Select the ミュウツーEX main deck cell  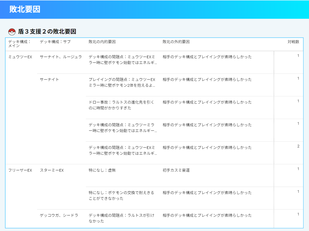tap(20, 57)
